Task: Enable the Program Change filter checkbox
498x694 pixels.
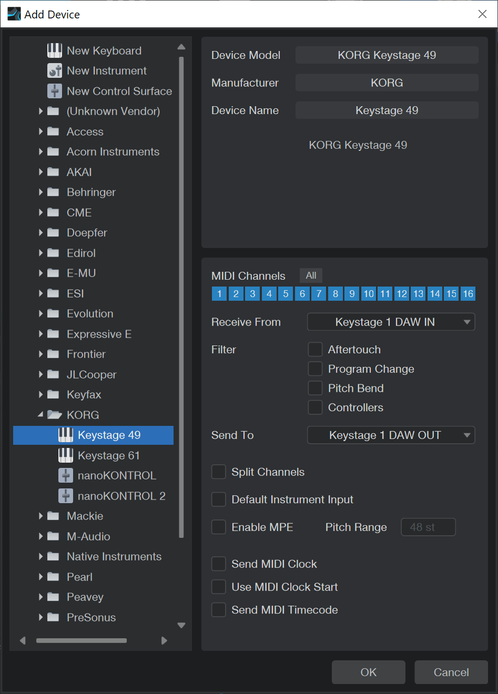Action: [315, 369]
